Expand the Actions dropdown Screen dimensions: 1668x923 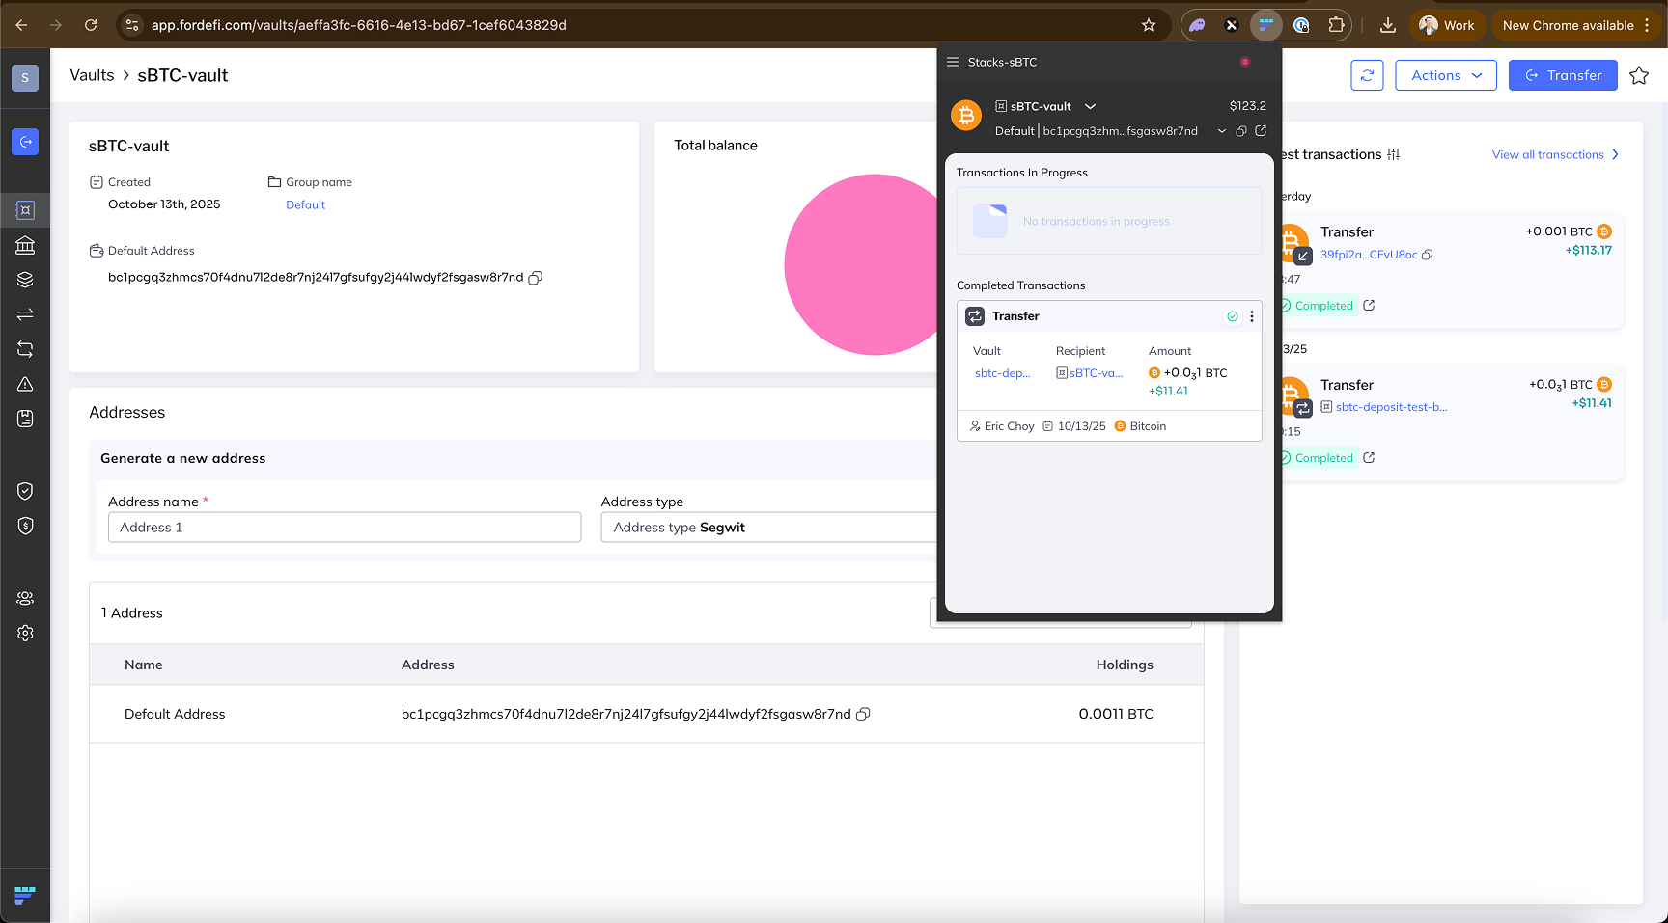(1445, 75)
